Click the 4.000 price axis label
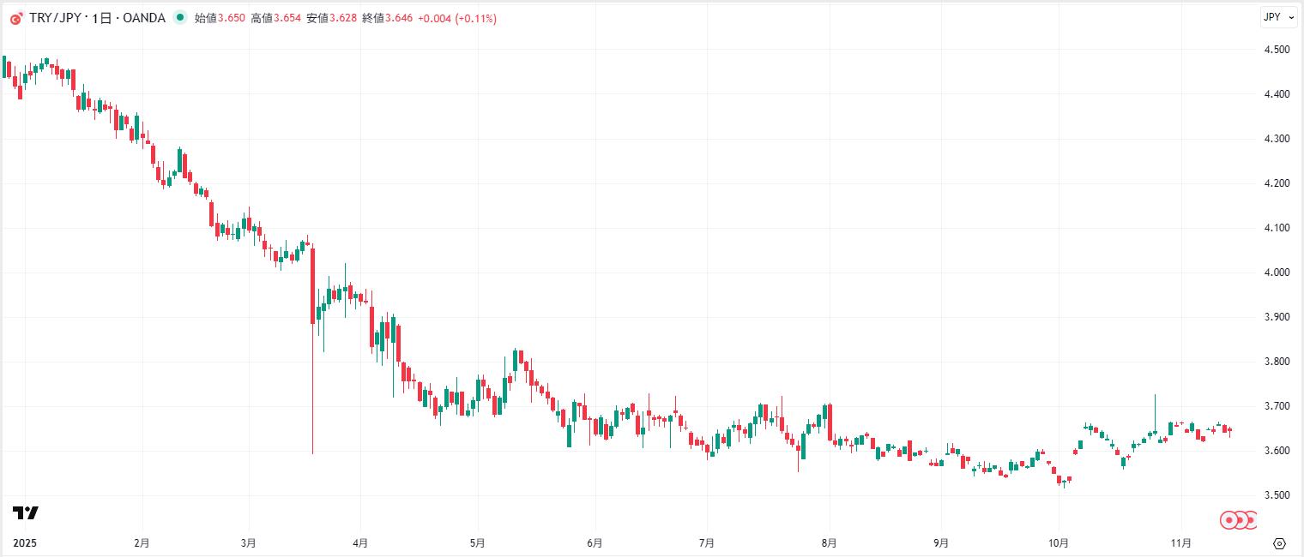This screenshot has height=557, width=1304. [x=1276, y=273]
